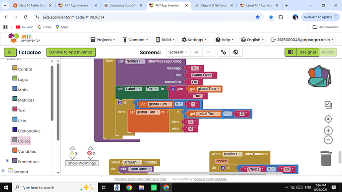Open Privacy Policy and Terms of Use
The image size is (342, 192).
(x=141, y=179)
